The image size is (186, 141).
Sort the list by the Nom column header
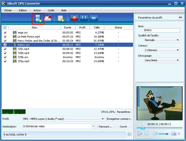coord(35,28)
